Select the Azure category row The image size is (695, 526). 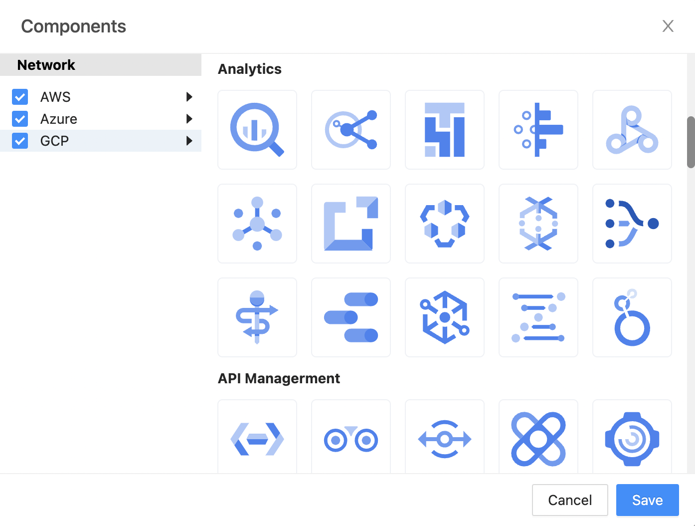(100, 119)
